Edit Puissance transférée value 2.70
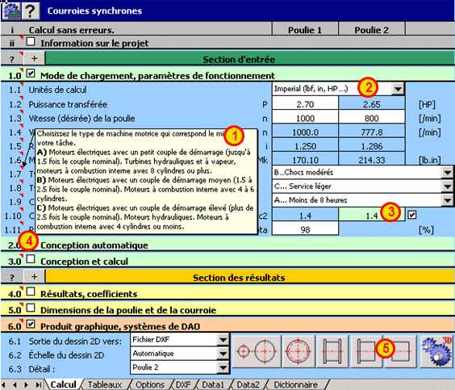 click(x=305, y=104)
